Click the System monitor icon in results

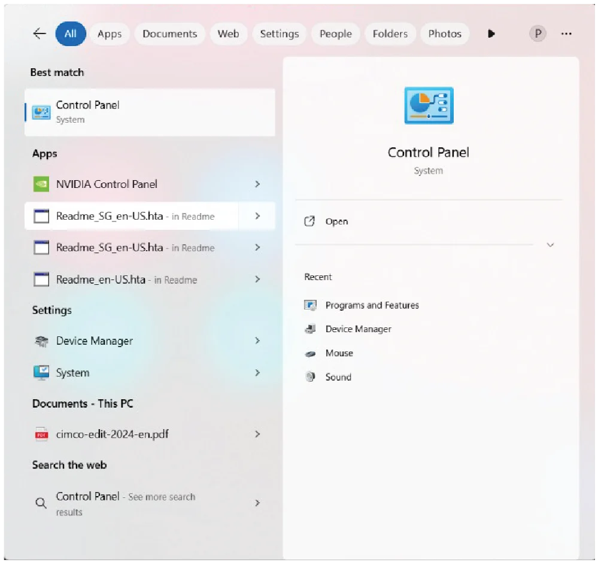pos(41,372)
